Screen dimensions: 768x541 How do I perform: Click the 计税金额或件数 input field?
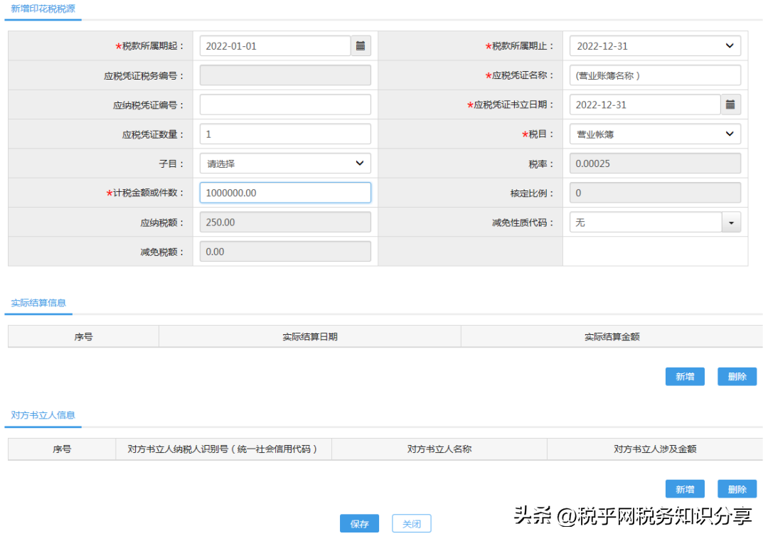tap(285, 193)
